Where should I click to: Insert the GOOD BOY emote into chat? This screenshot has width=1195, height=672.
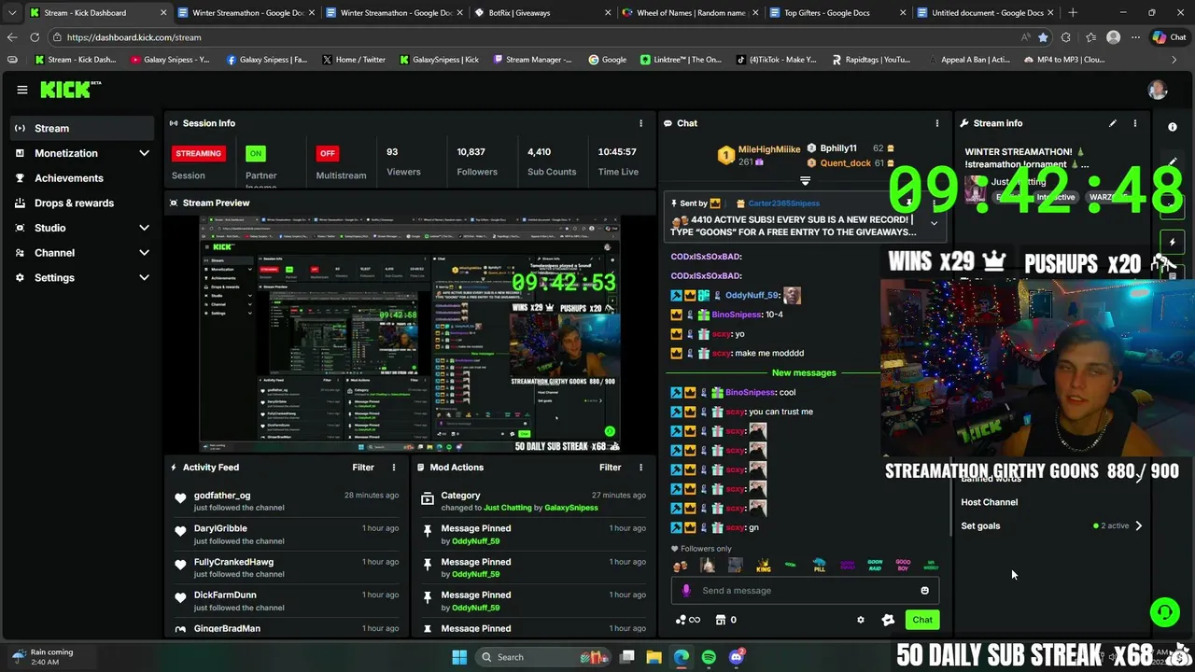coord(903,566)
